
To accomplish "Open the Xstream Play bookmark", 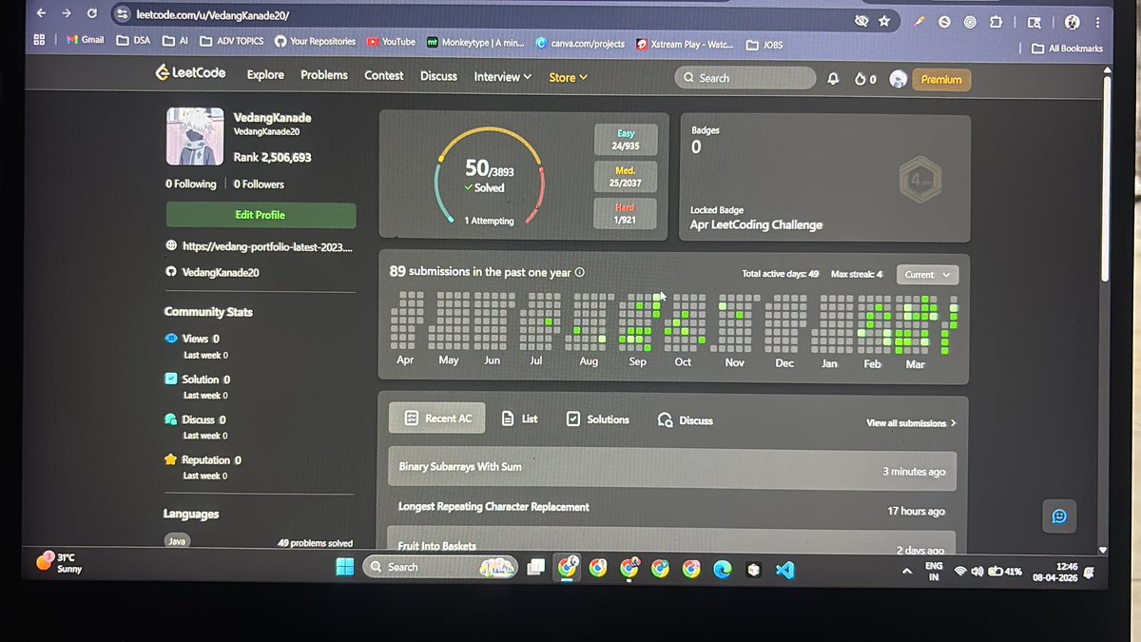I will pyautogui.click(x=686, y=44).
